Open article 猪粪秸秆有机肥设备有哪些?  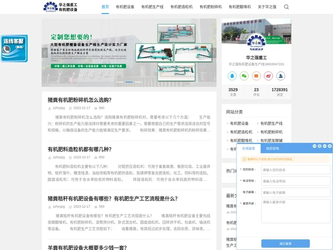[x=112, y=199]
